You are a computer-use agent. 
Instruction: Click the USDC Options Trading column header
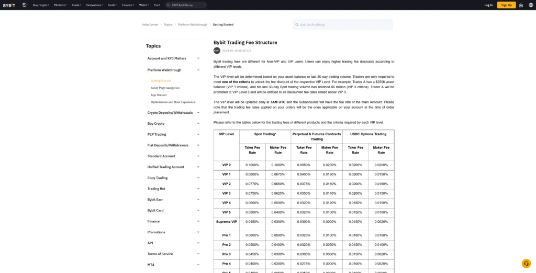pos(368,134)
